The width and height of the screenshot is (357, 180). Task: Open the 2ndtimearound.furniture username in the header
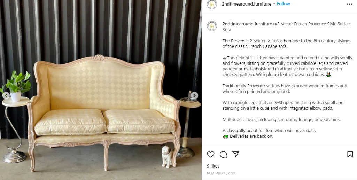(247, 4)
